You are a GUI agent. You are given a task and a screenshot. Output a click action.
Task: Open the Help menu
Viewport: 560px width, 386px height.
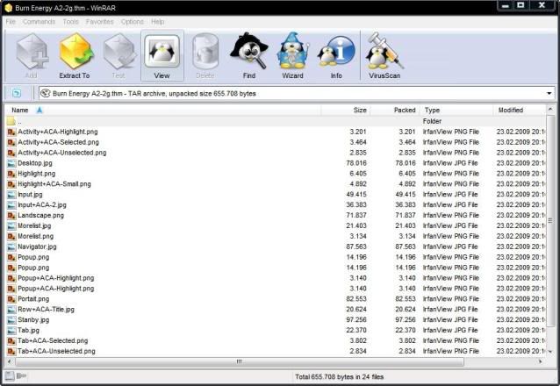pos(157,22)
